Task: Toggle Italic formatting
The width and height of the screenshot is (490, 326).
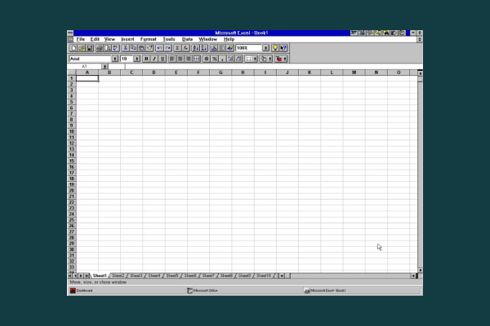Action: click(154, 59)
